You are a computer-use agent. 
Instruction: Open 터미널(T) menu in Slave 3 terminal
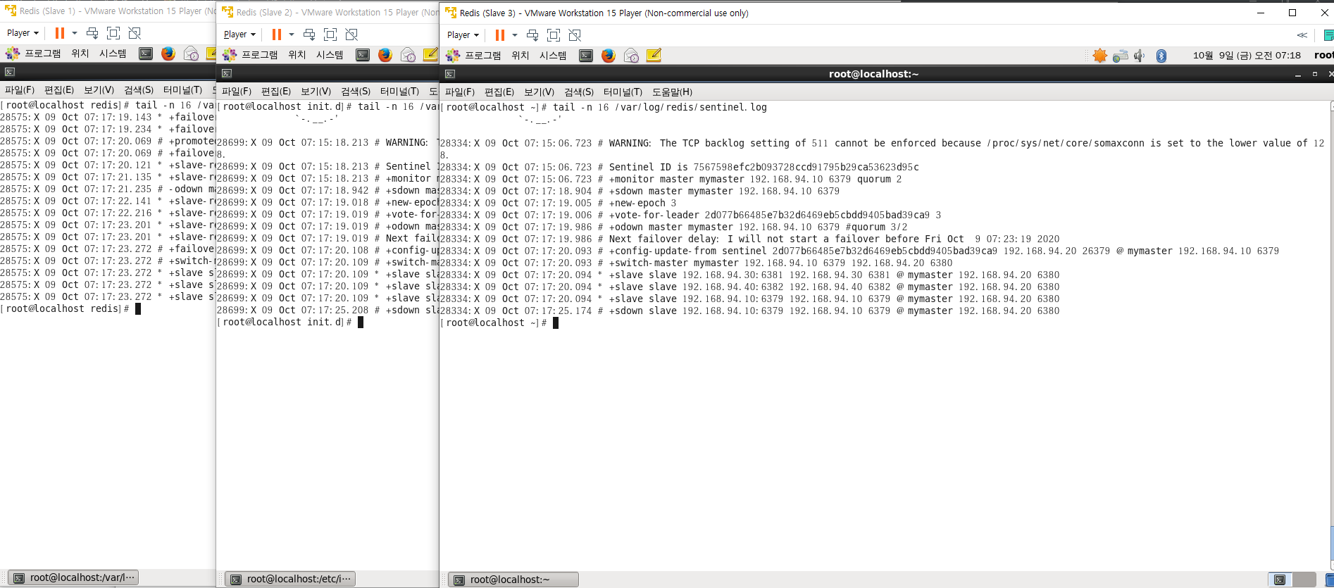(x=623, y=92)
